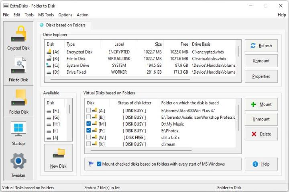This screenshot has height=192, width=289.
Task: Click the Virtual Disks list vertical scrollbar
Action: pos(238,118)
